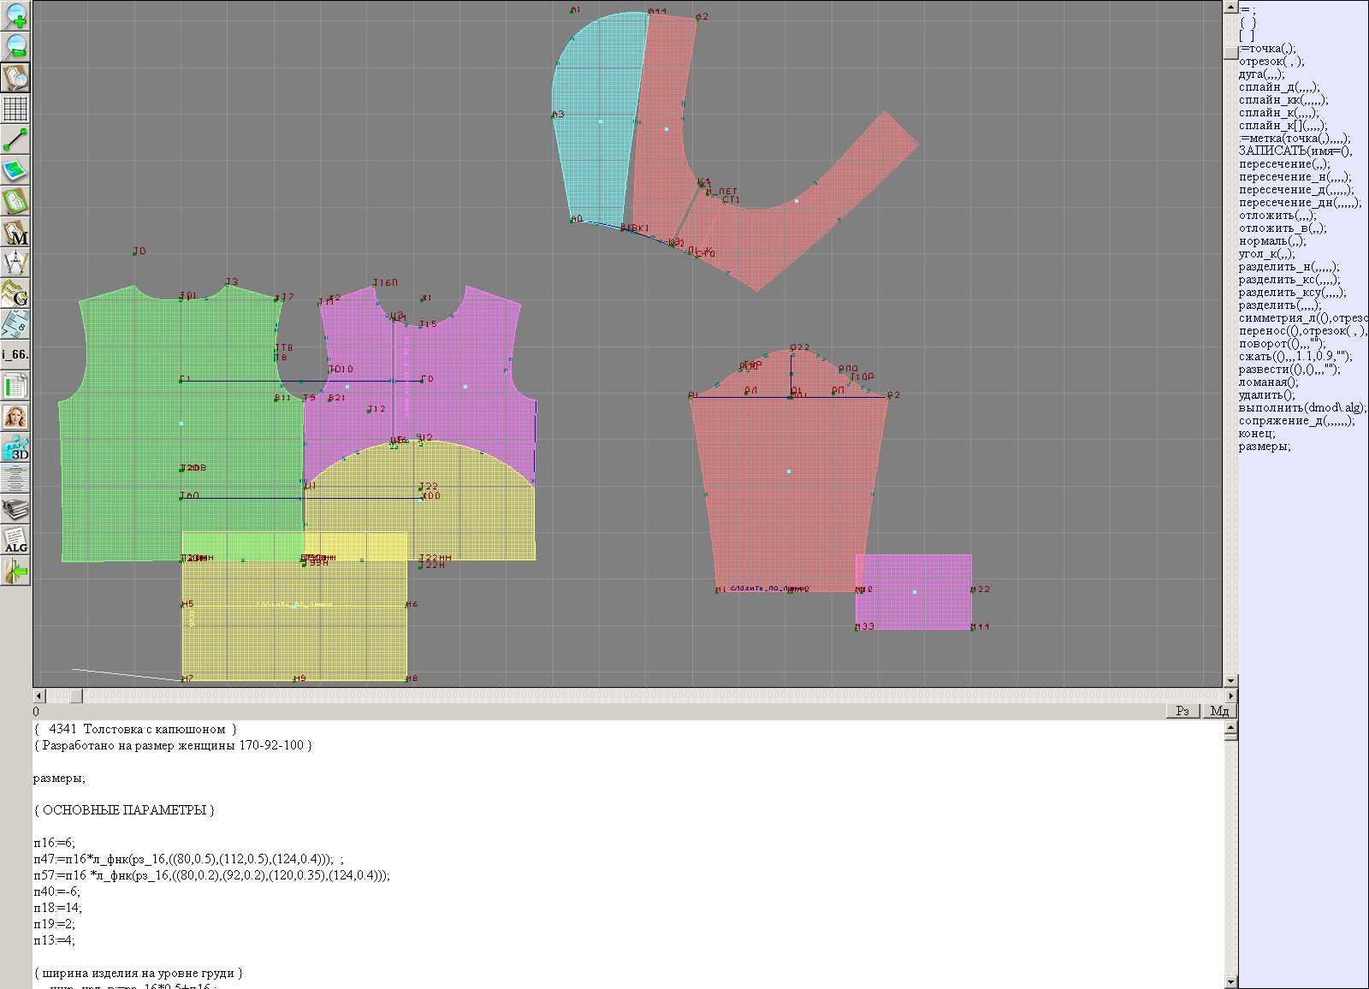Screen dimensions: 1369x989
Task: Insert the 'сплайн_д' command from list
Action: click(x=1278, y=87)
